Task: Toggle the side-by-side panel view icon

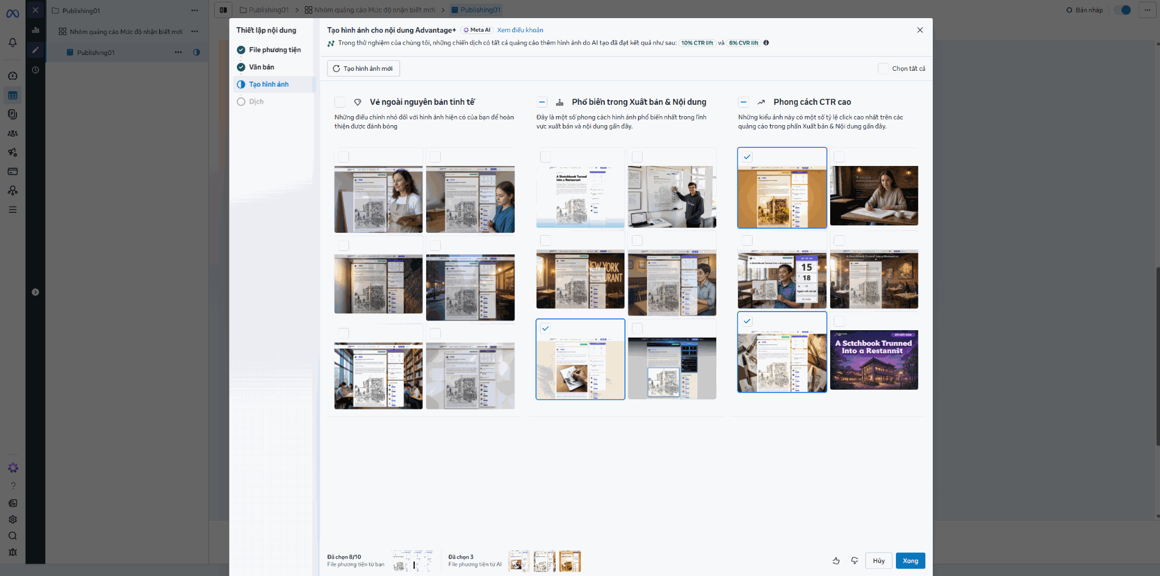Action: (223, 10)
